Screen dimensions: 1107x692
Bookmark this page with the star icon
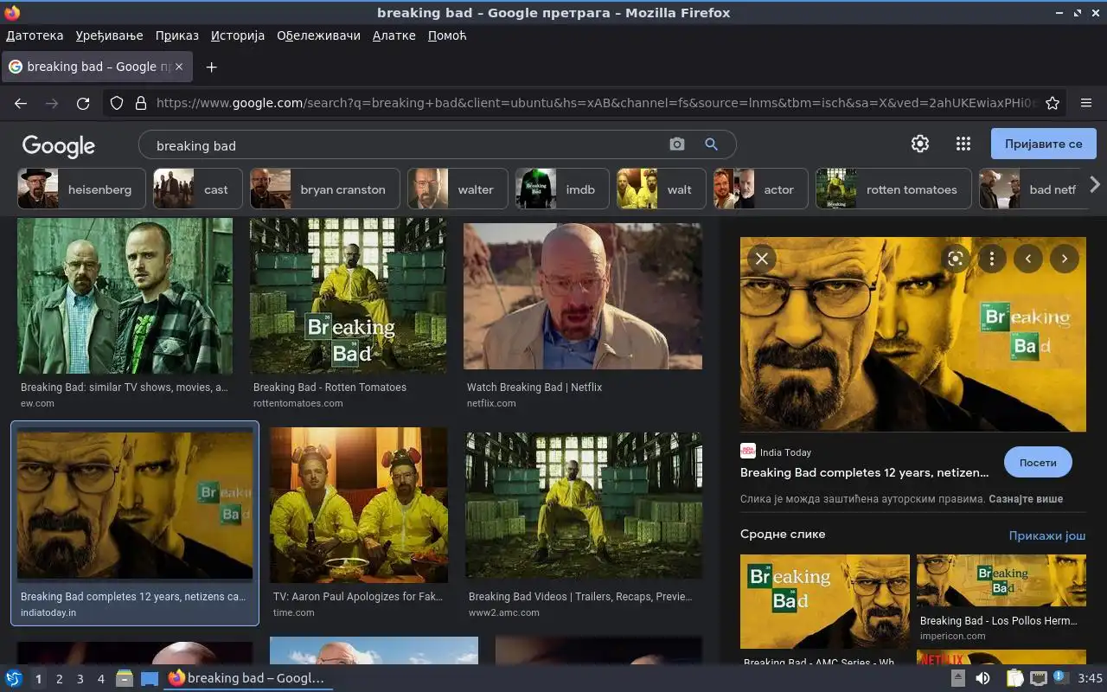pyautogui.click(x=1053, y=103)
